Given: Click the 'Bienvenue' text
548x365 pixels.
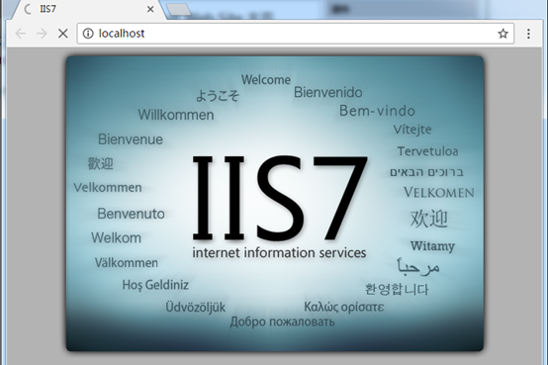Looking at the screenshot, I should (131, 139).
